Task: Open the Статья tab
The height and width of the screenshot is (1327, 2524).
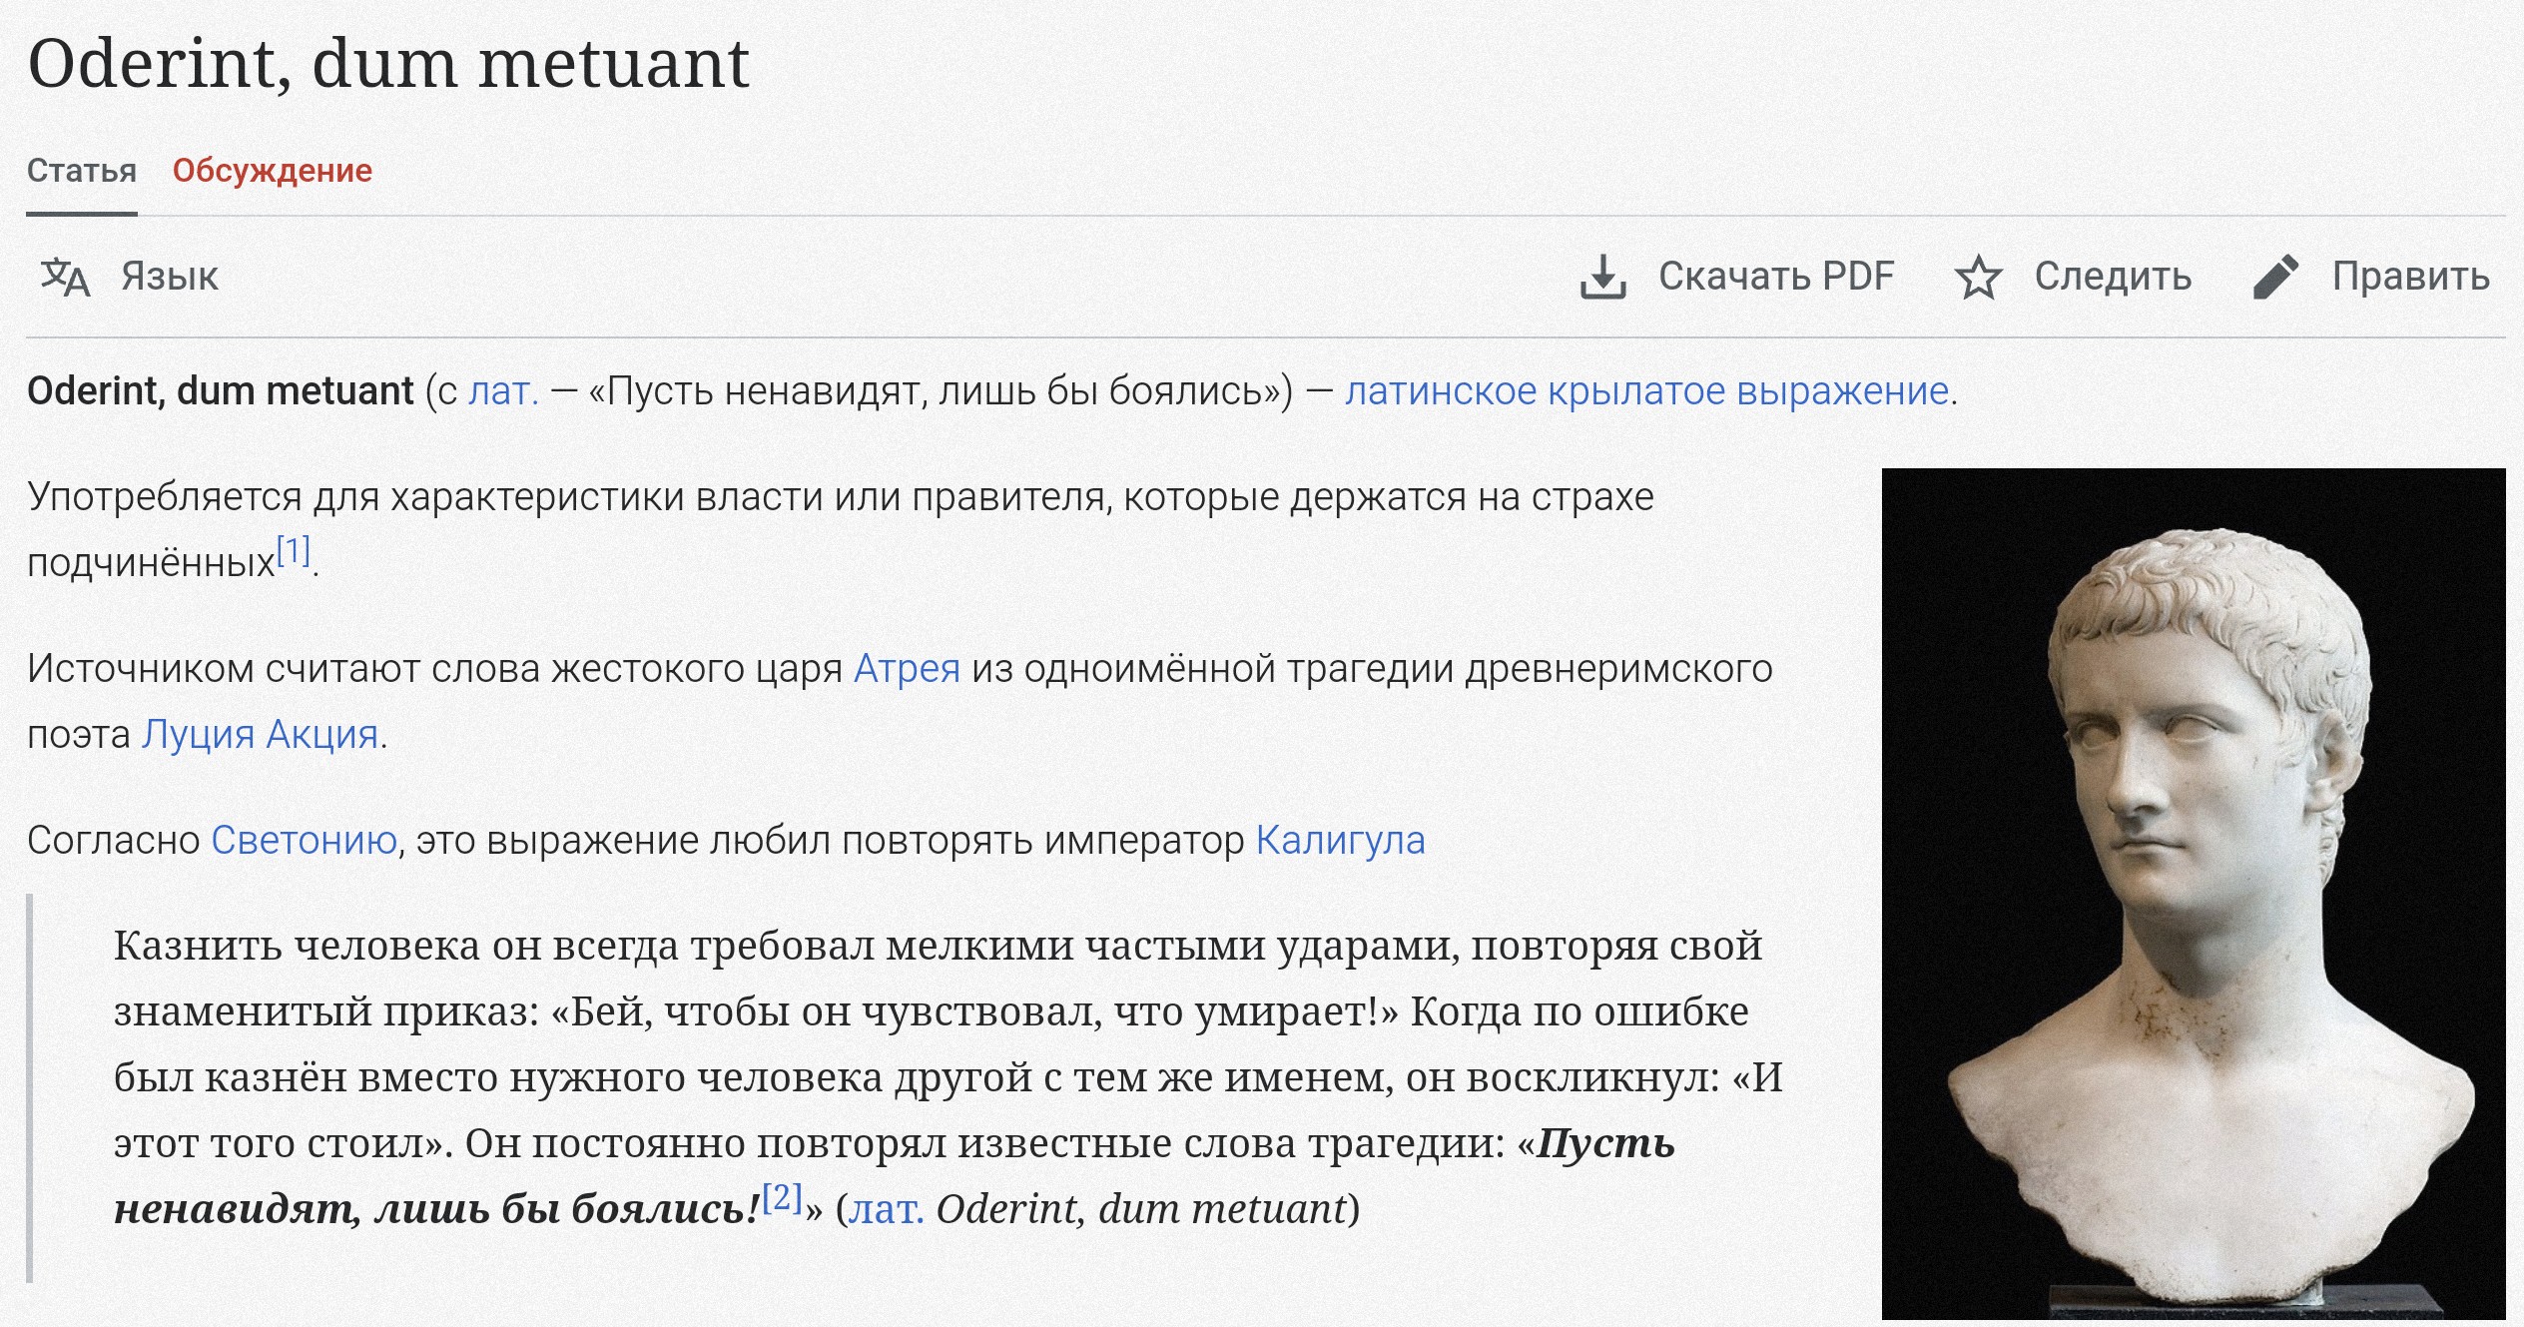Action: coord(82,171)
